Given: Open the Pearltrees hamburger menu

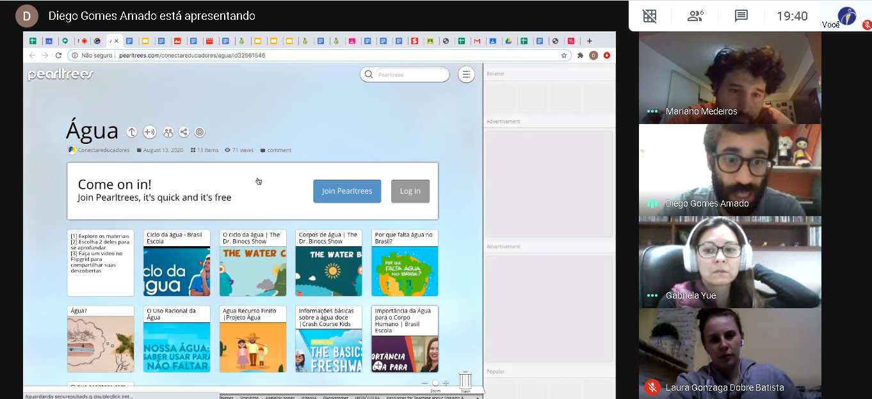Looking at the screenshot, I should pos(466,75).
